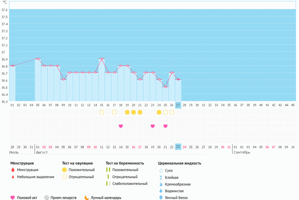
Task: Click the Сухо cervical fluid drop icon
Action: tap(161, 170)
